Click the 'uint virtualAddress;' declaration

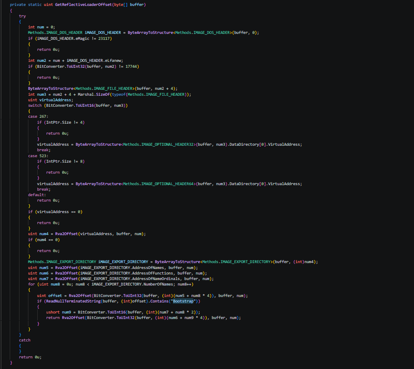coord(50,100)
